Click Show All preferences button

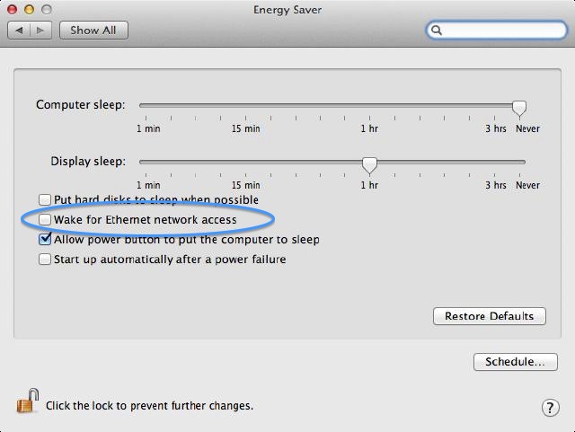pyautogui.click(x=93, y=31)
